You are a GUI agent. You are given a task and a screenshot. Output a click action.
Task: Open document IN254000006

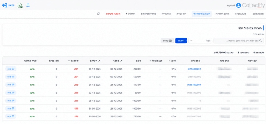coord(194,93)
